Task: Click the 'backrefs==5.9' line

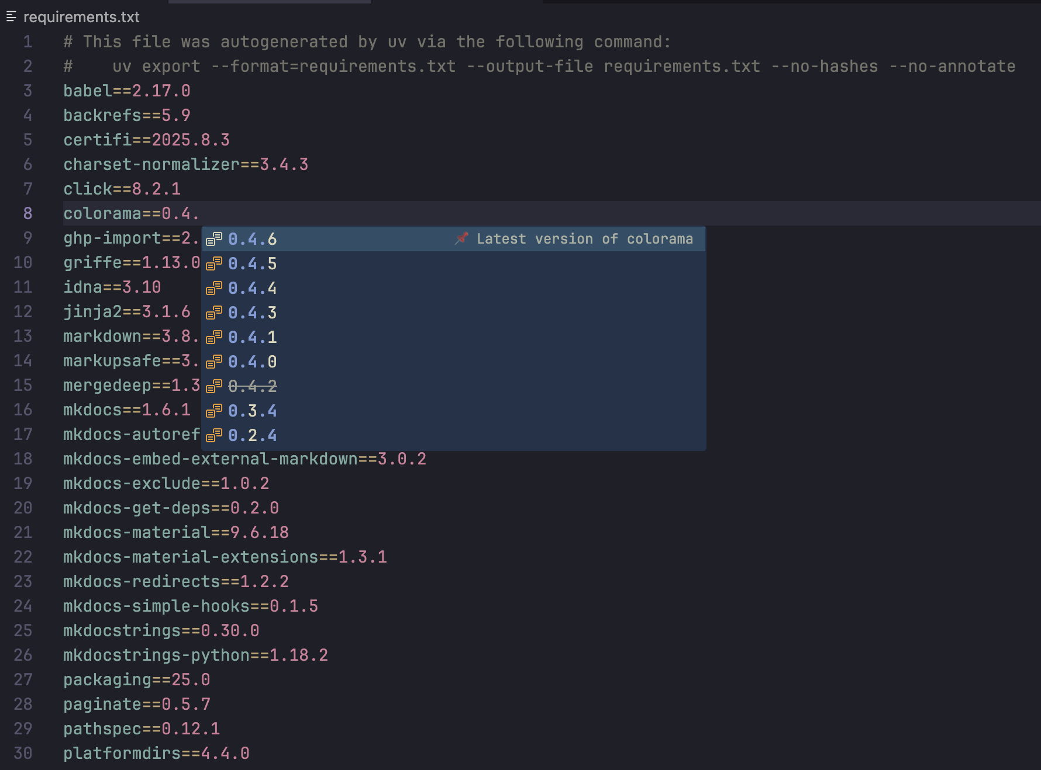Action: pos(127,115)
